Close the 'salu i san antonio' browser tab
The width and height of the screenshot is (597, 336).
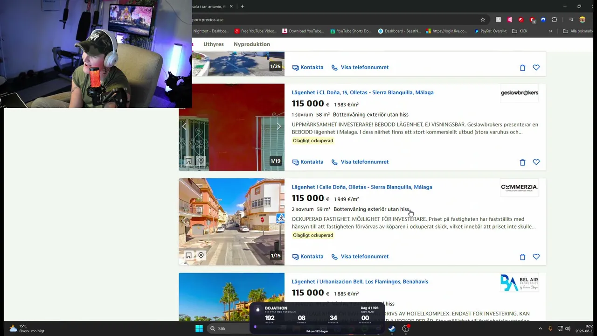point(231,7)
